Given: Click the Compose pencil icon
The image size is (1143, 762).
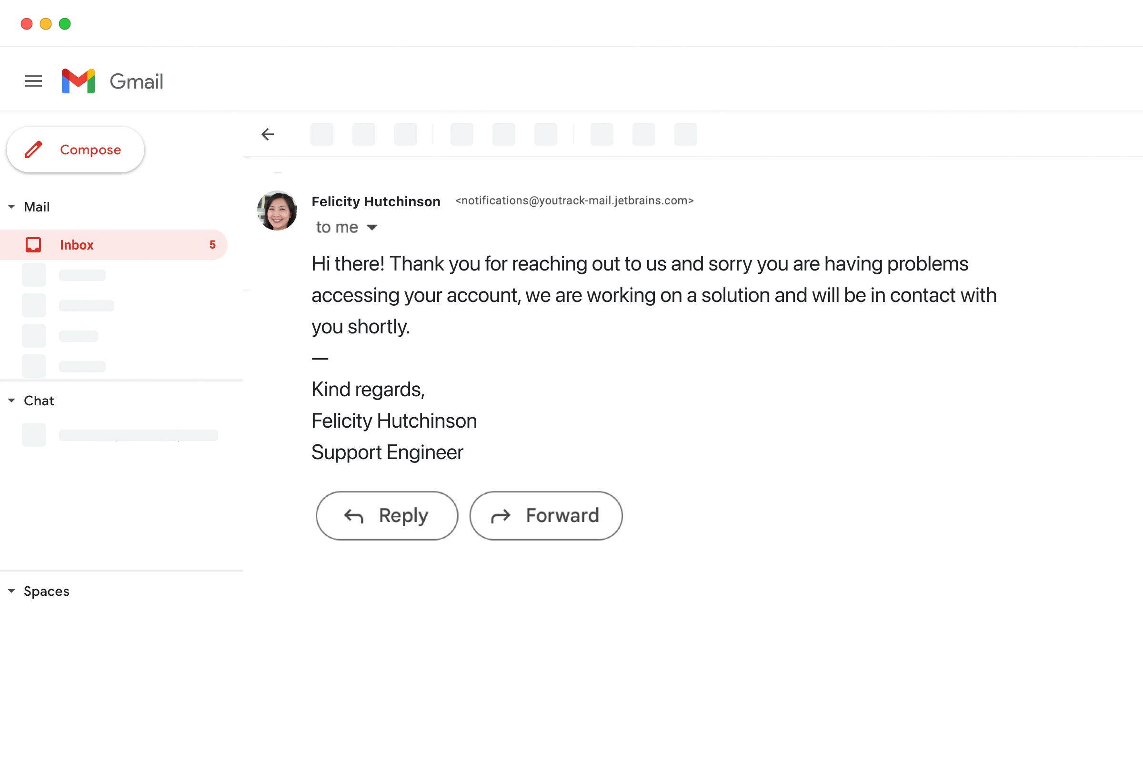Looking at the screenshot, I should point(33,150).
